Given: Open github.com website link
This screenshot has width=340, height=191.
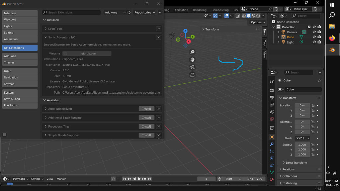Looking at the screenshot, I should point(87,53).
